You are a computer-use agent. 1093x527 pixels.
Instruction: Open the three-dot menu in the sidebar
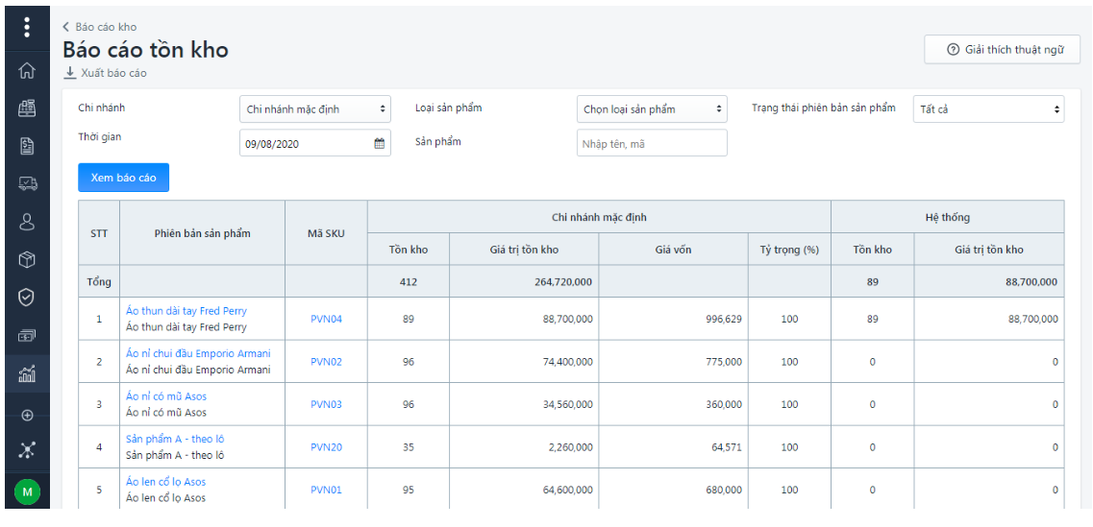coord(27,27)
